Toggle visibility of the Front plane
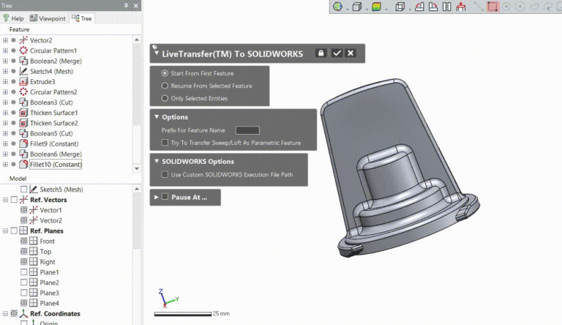Image resolution: width=562 pixels, height=325 pixels. point(23,241)
